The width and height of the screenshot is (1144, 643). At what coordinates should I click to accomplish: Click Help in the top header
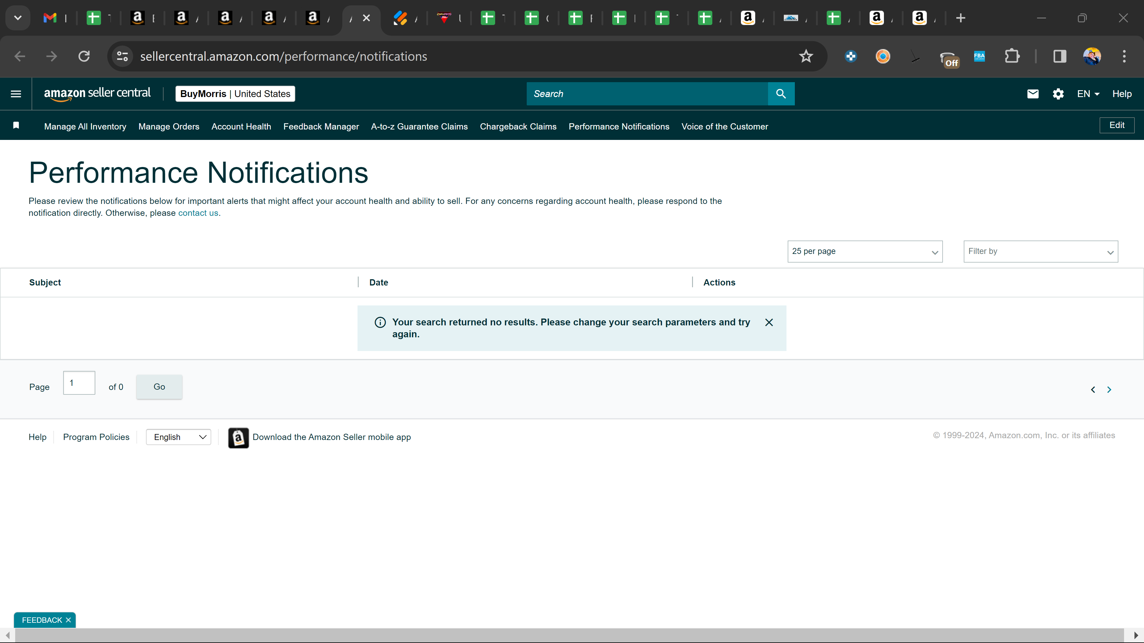[x=1122, y=94]
